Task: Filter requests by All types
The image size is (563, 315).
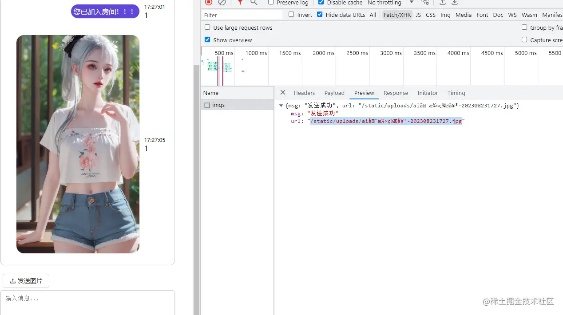Action: 373,15
